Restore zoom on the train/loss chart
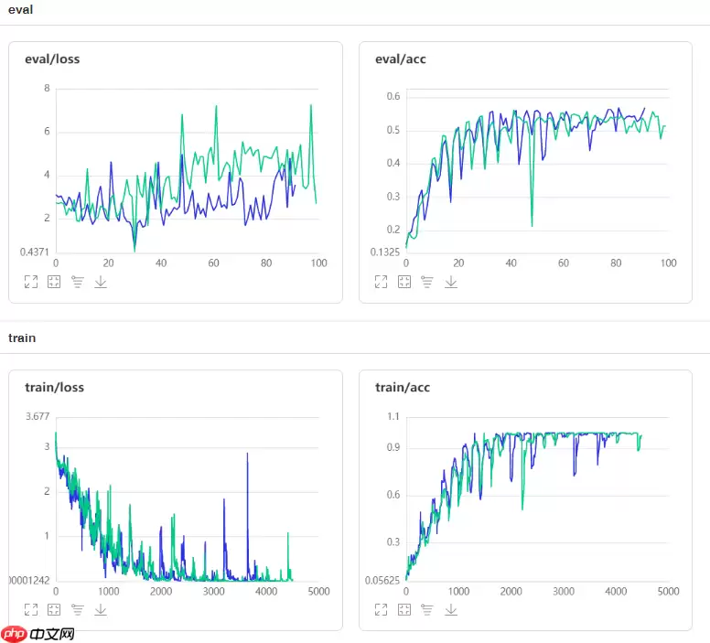This screenshot has height=643, width=710. tap(54, 609)
